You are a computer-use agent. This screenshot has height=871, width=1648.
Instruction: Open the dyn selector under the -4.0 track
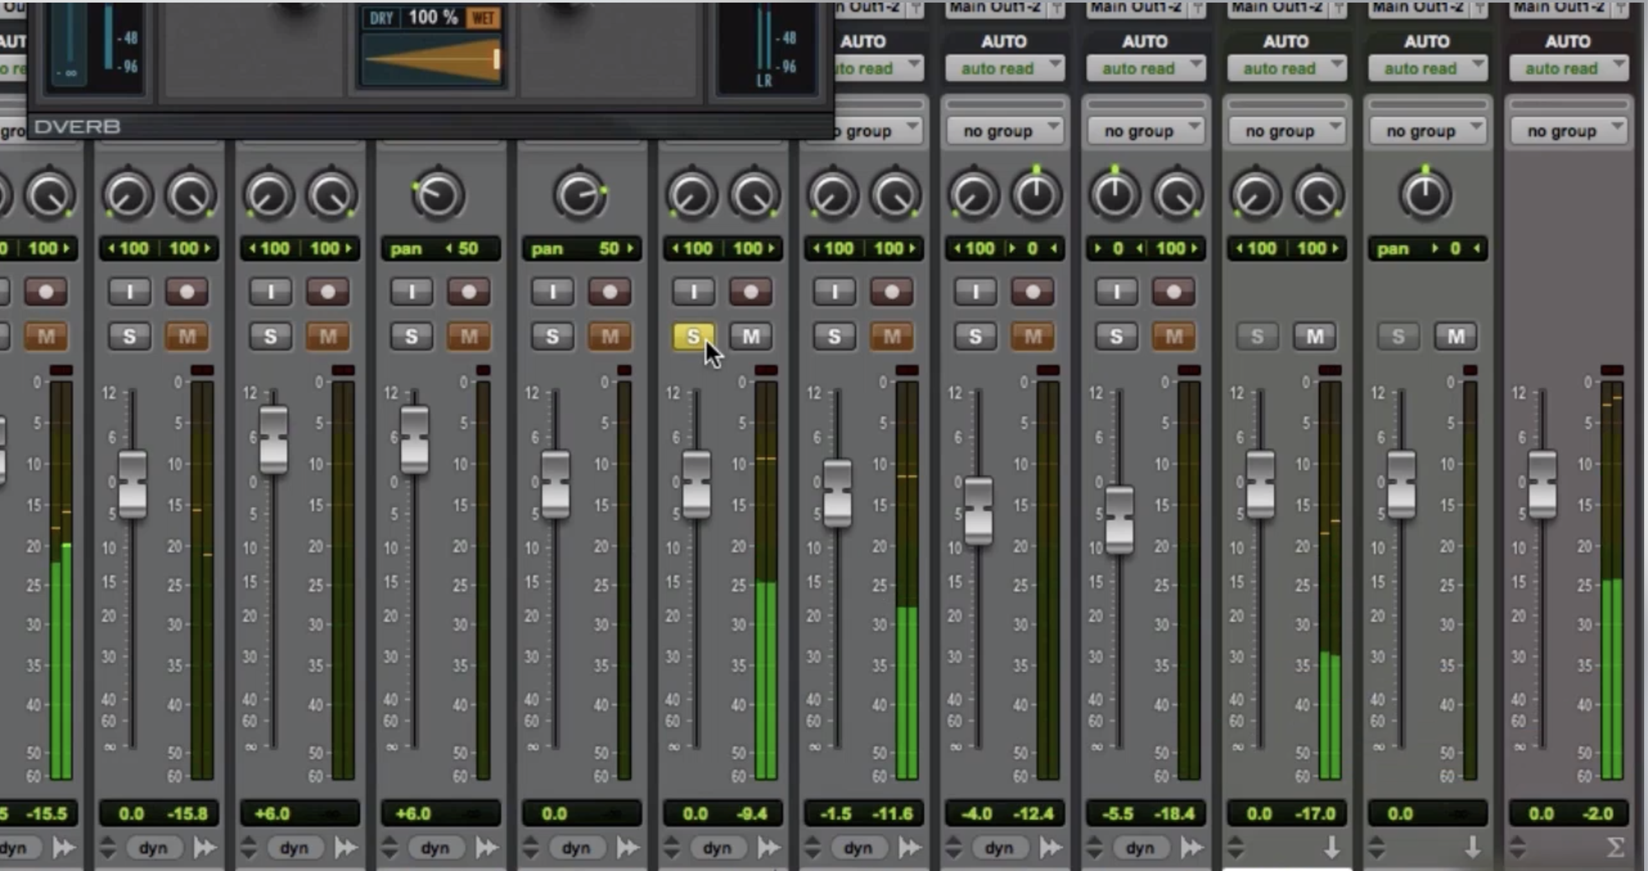tap(999, 848)
